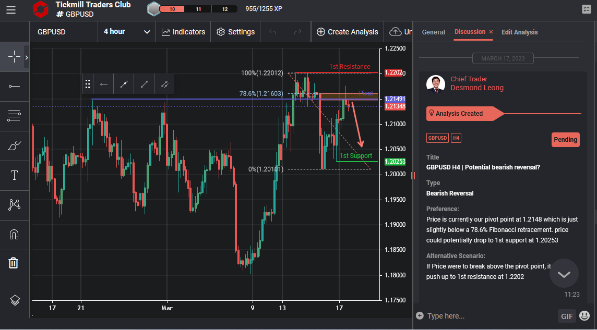Image resolution: width=597 pixels, height=330 pixels.
Task: Close the Discussion tab
Action: (491, 32)
